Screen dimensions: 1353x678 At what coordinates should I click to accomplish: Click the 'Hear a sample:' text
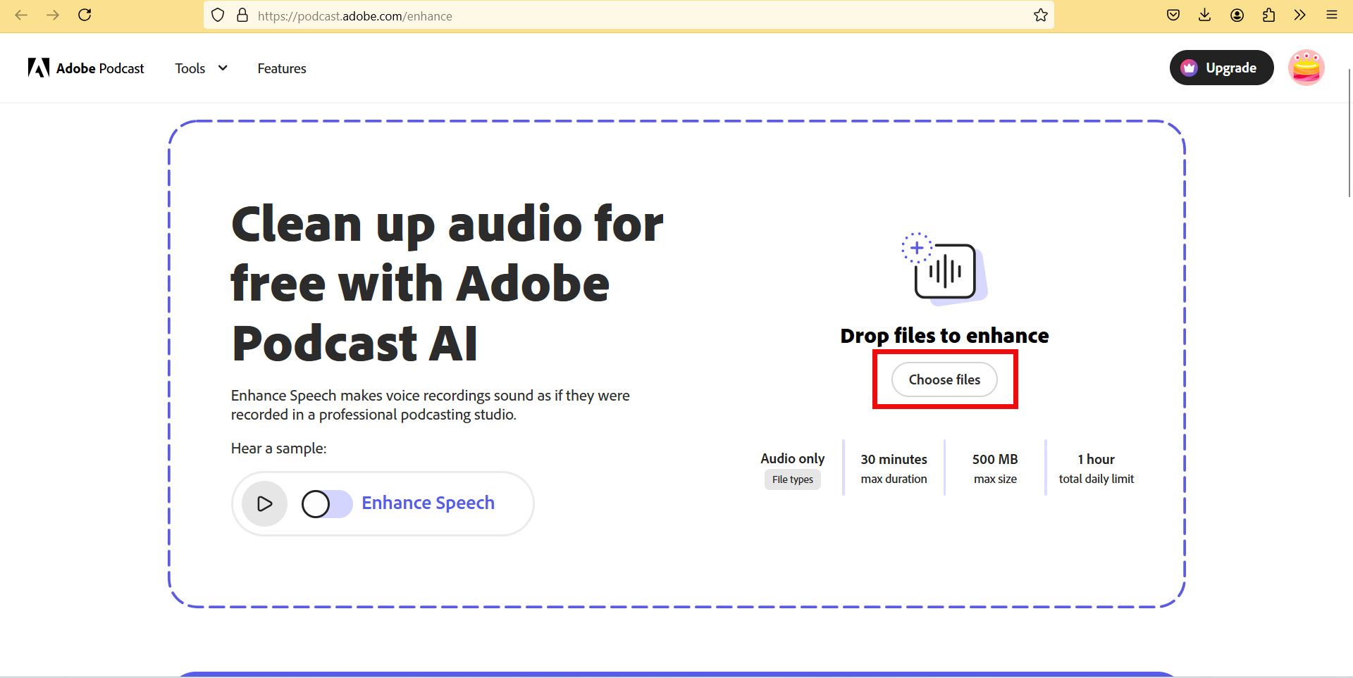[x=278, y=448]
